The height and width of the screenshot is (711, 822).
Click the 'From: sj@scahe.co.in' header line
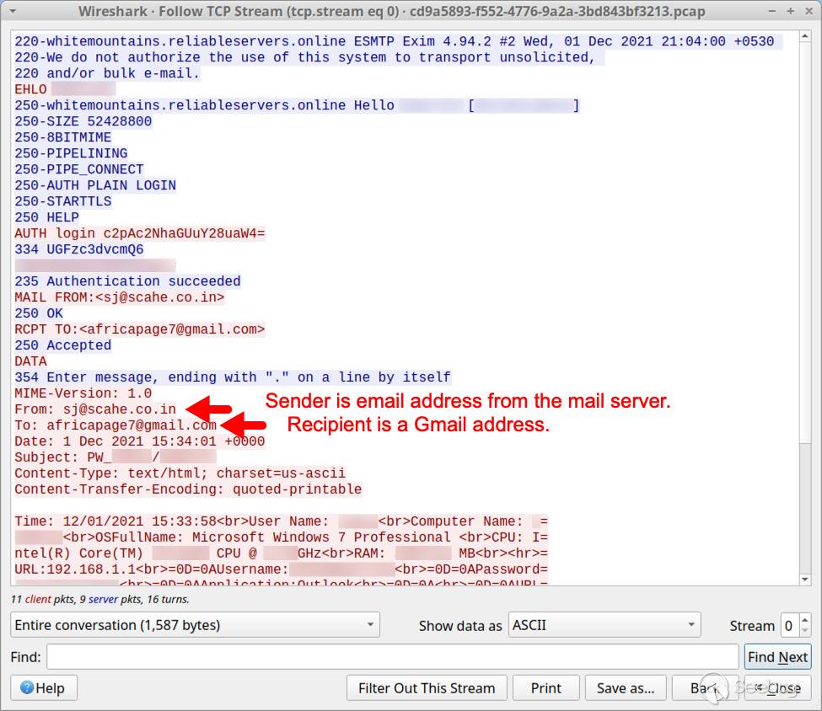click(95, 409)
